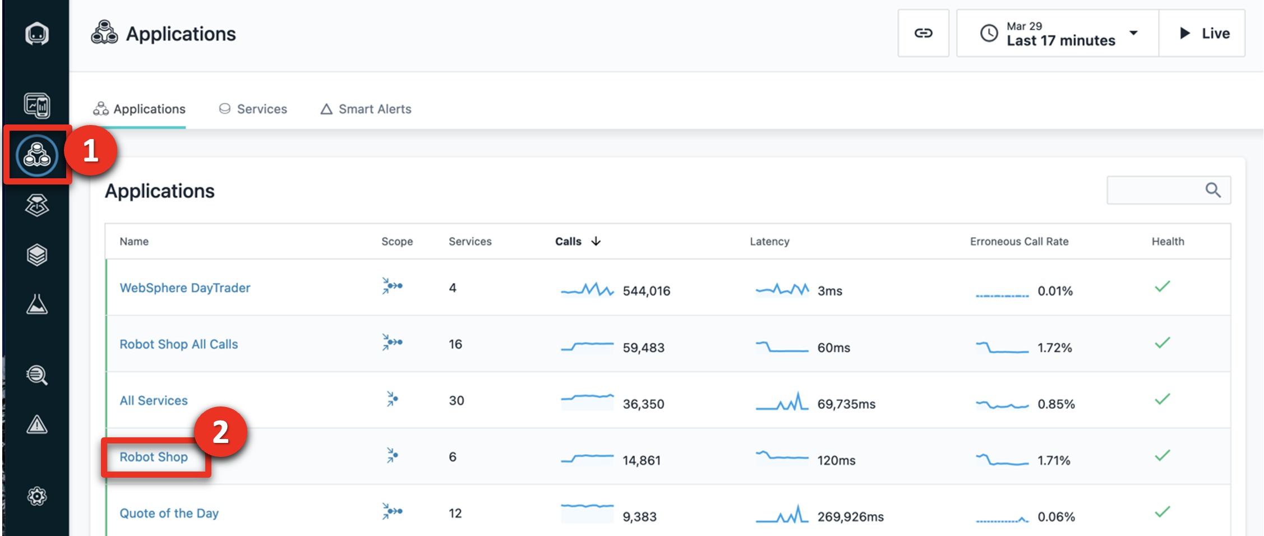Click the 0.85% erroneous call rate
Image resolution: width=1264 pixels, height=536 pixels.
(1056, 404)
